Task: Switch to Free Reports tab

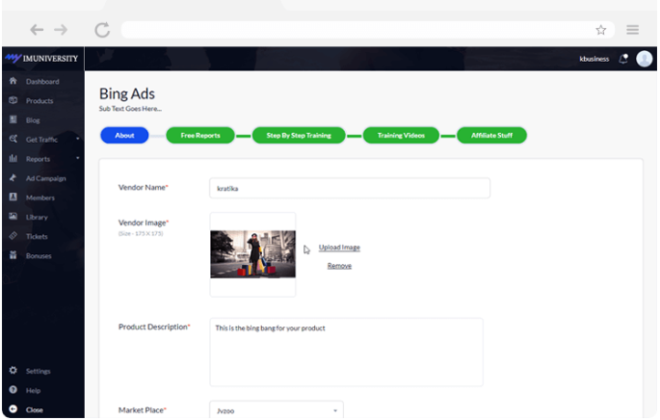Action: pyautogui.click(x=200, y=135)
